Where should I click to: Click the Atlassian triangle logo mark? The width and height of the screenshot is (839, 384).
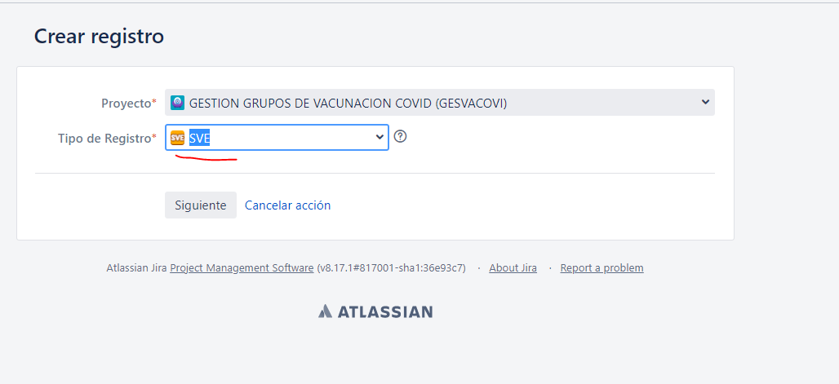pyautogui.click(x=326, y=311)
